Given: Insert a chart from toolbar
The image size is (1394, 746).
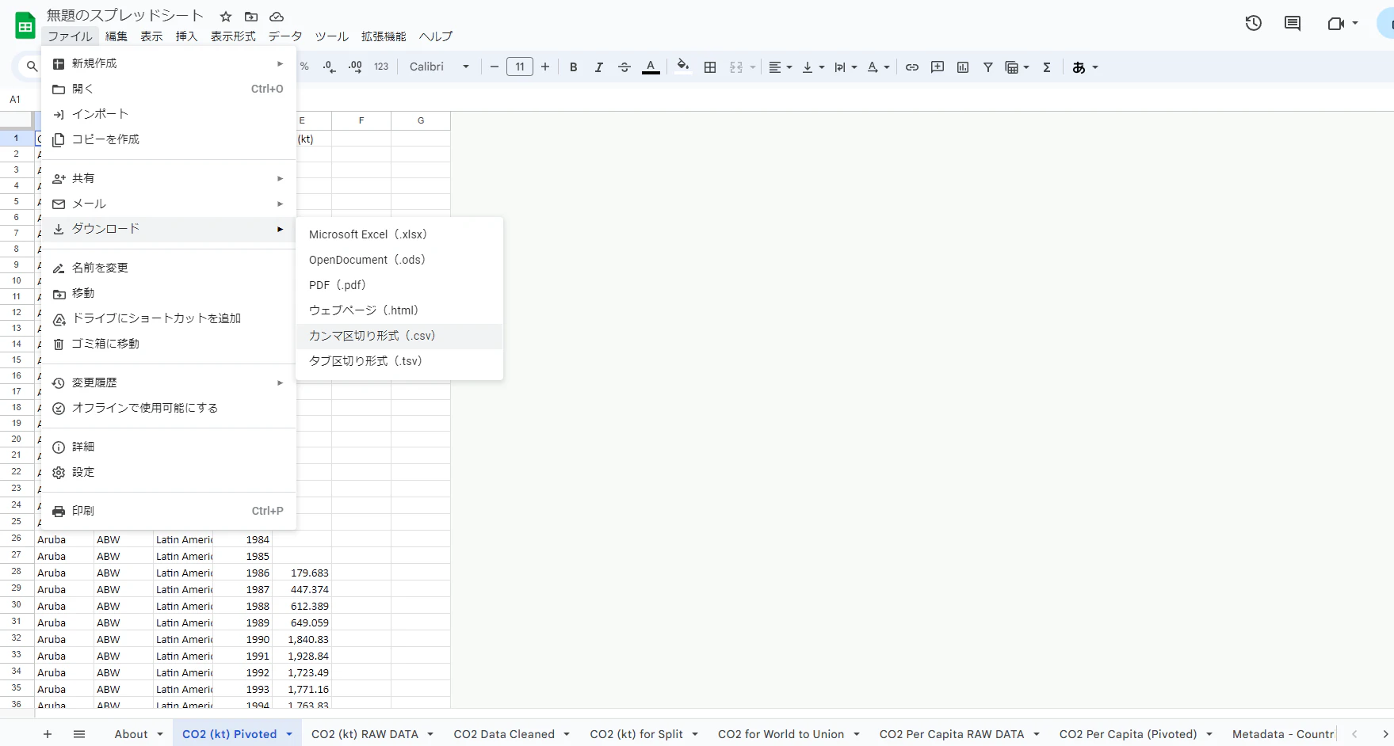Looking at the screenshot, I should point(963,67).
